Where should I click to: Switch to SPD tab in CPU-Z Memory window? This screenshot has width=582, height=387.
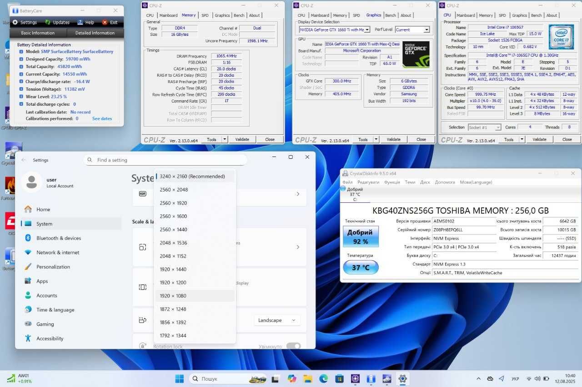[x=205, y=15]
